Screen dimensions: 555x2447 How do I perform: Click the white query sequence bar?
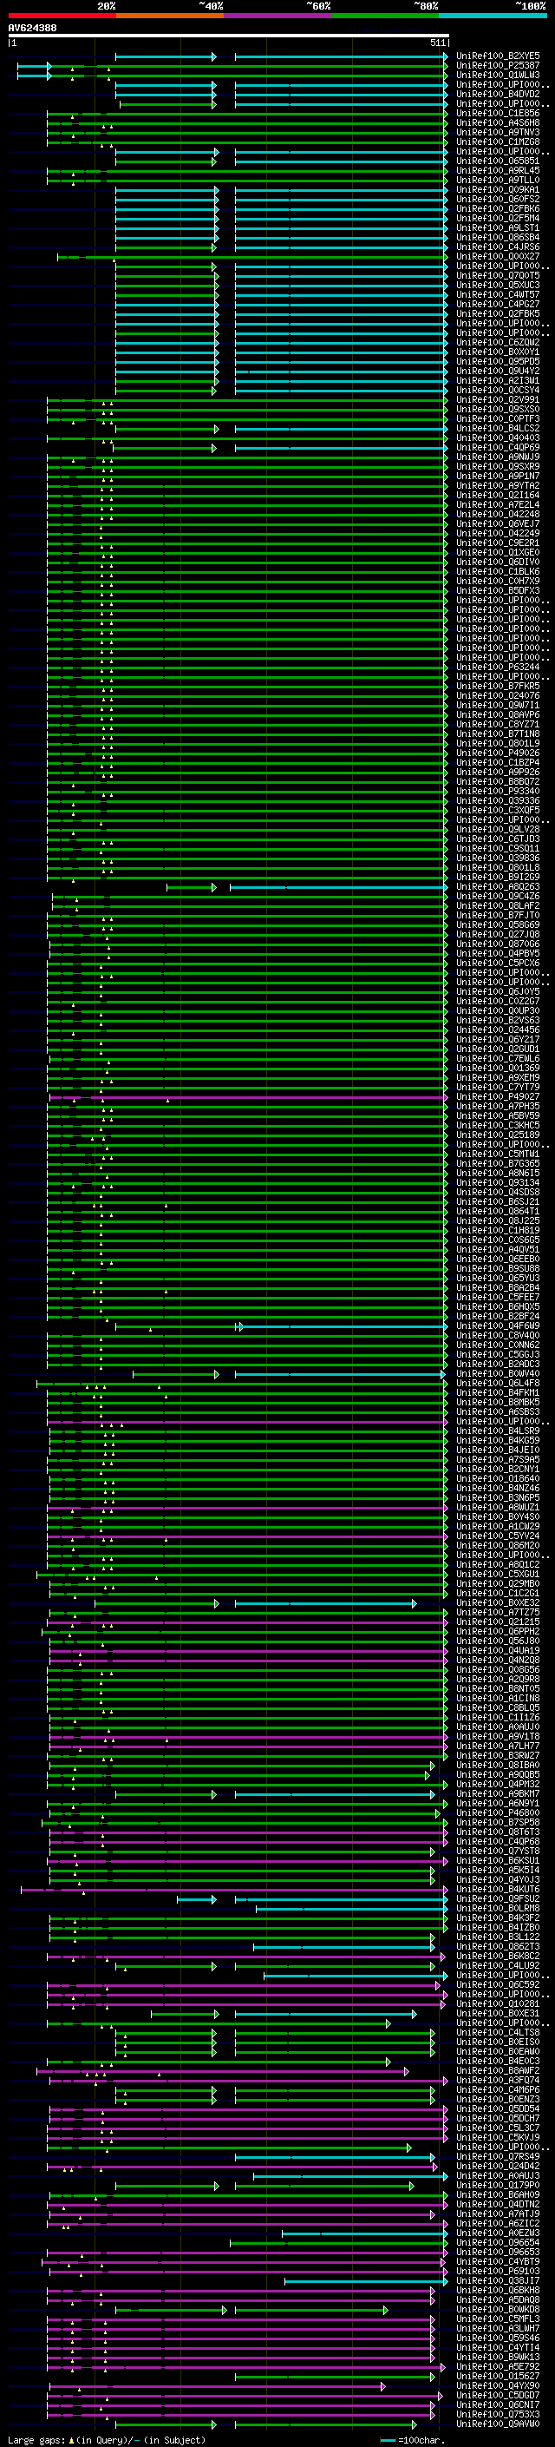pos(229,35)
